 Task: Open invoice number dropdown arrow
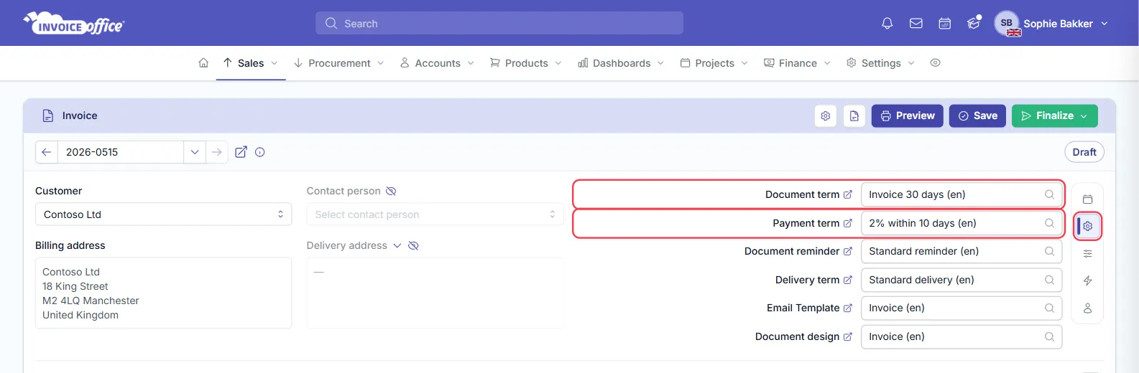[x=194, y=152]
